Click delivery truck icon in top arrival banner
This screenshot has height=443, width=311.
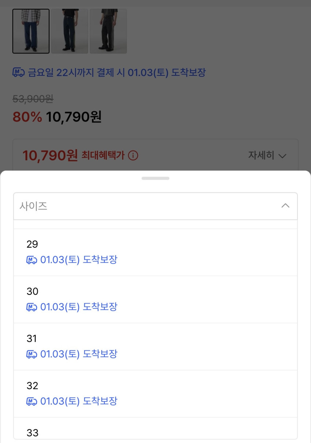(x=19, y=72)
